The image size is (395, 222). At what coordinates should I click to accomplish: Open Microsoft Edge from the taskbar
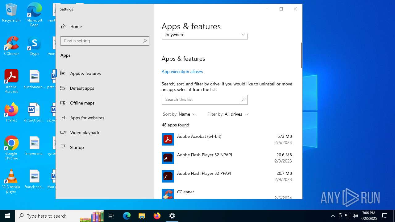[127, 216]
